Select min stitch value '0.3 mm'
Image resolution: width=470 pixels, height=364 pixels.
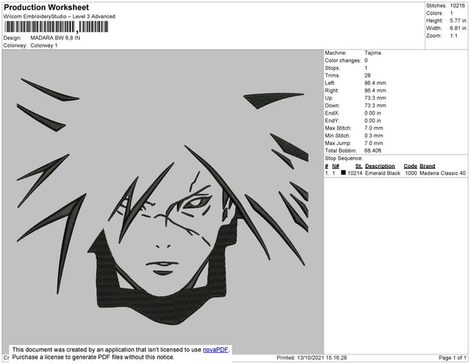(x=374, y=136)
